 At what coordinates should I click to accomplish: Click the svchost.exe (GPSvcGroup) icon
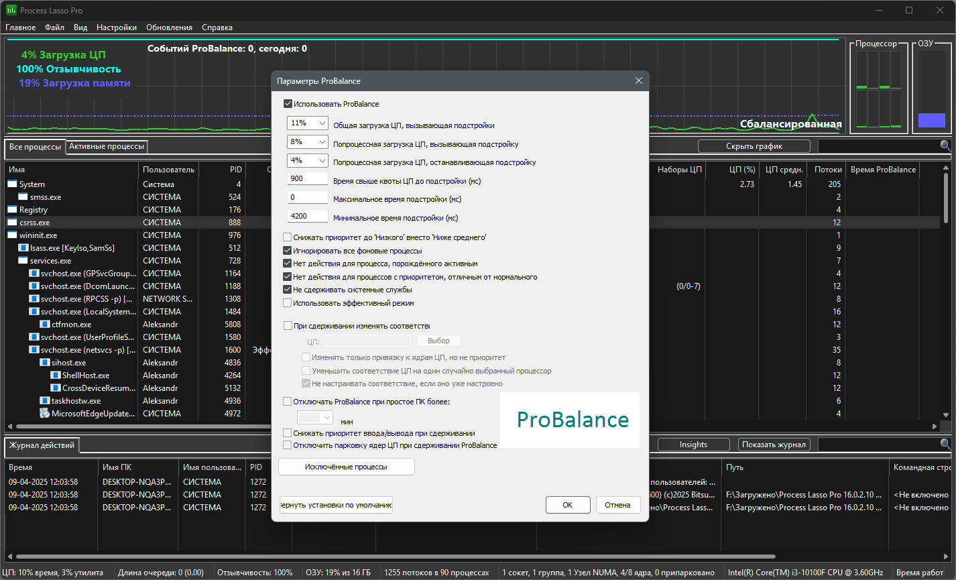coord(34,274)
